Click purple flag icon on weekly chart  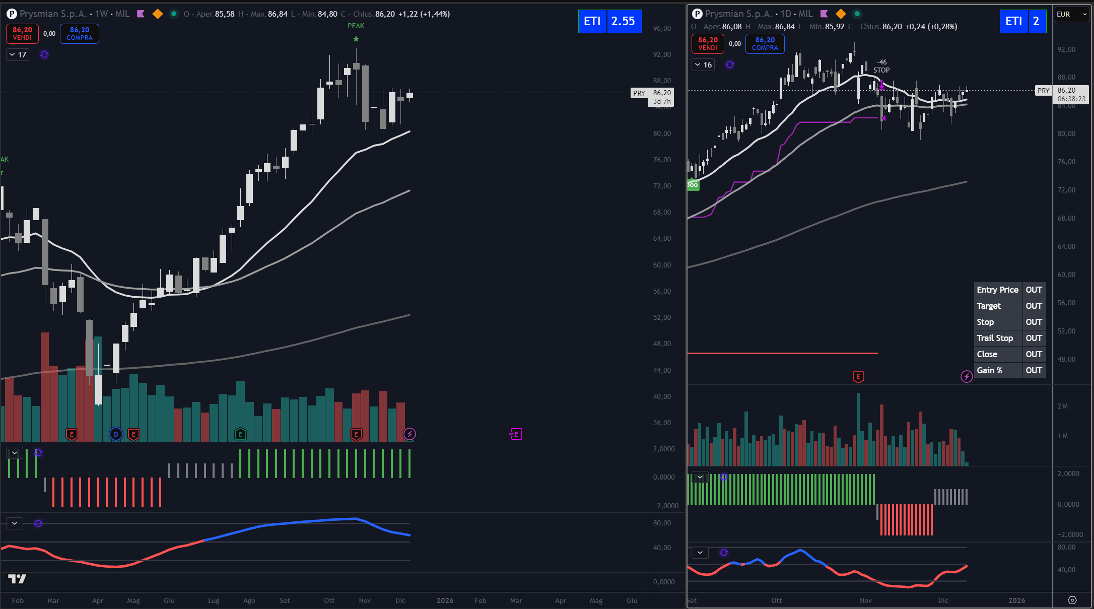pos(141,14)
